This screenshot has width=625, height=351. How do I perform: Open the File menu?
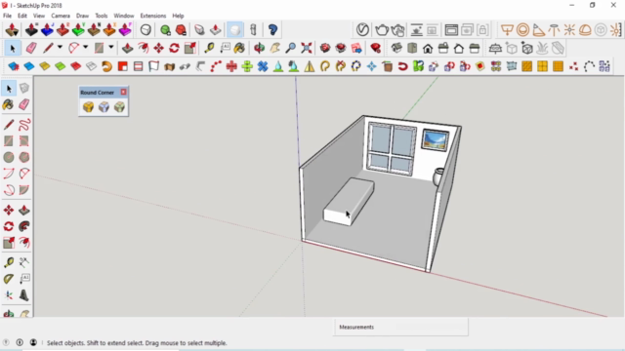coord(7,16)
